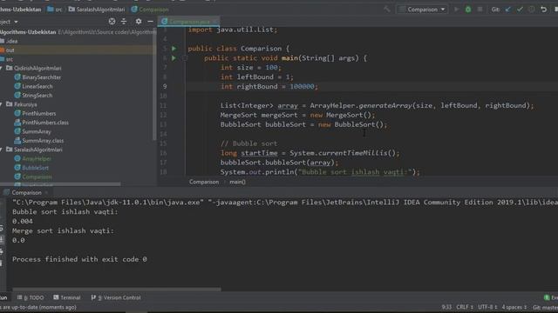Click the run gutter arrow beside main method
Viewport: 558px width, 313px height.
pos(174,58)
